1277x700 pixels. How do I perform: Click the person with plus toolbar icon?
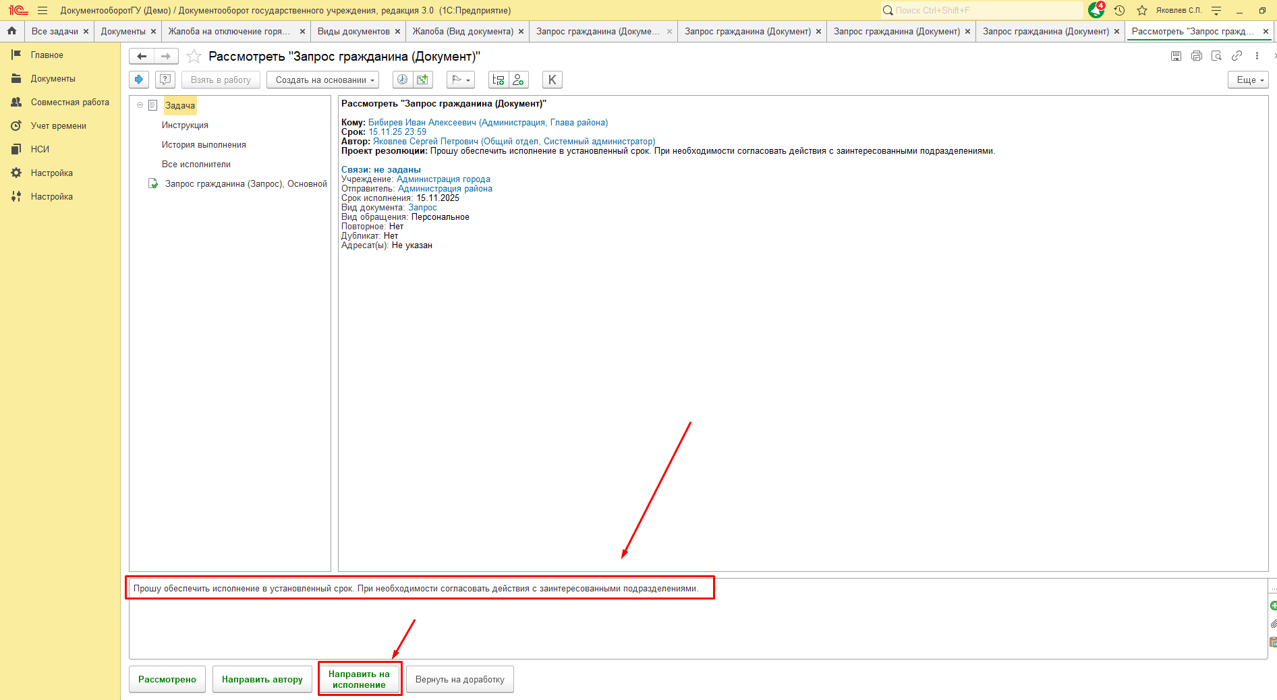click(x=519, y=80)
